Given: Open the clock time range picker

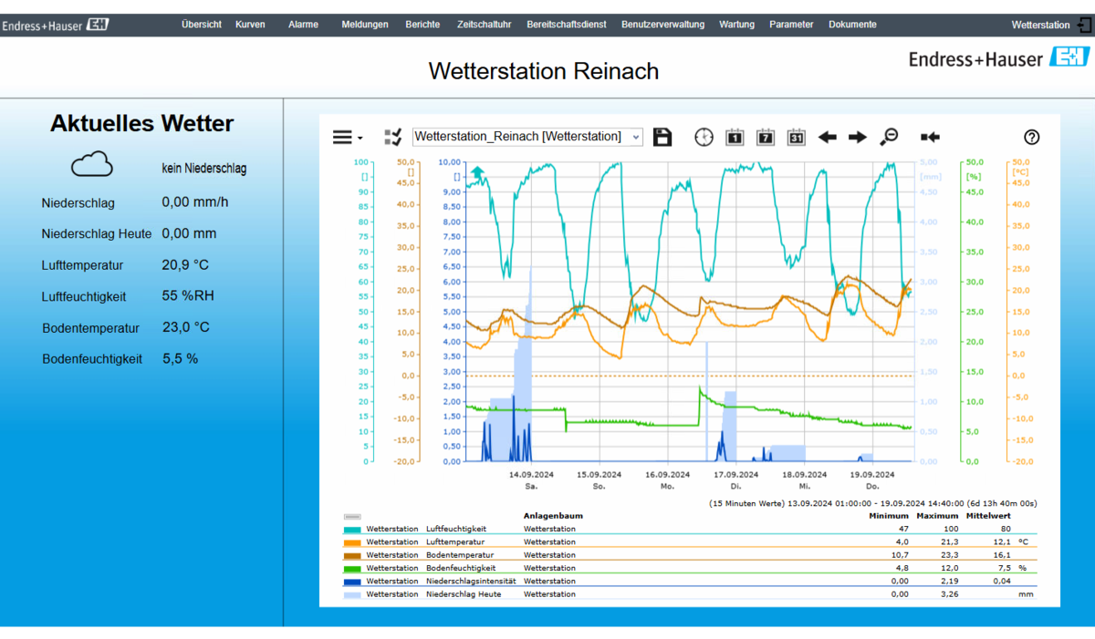Looking at the screenshot, I should 704,137.
